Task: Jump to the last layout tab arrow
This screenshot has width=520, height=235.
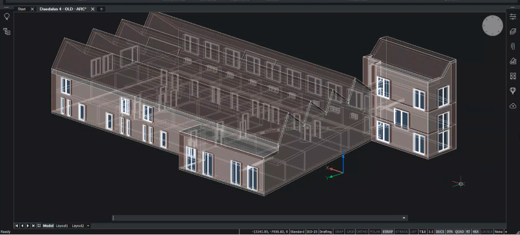Action: click(x=34, y=226)
